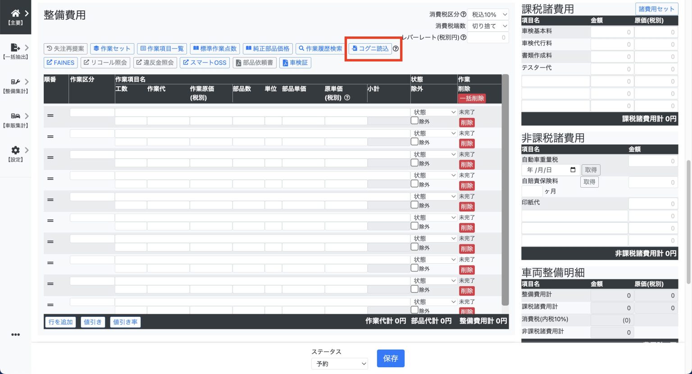Click the red 一括削除 button
692x374 pixels.
[x=472, y=98]
